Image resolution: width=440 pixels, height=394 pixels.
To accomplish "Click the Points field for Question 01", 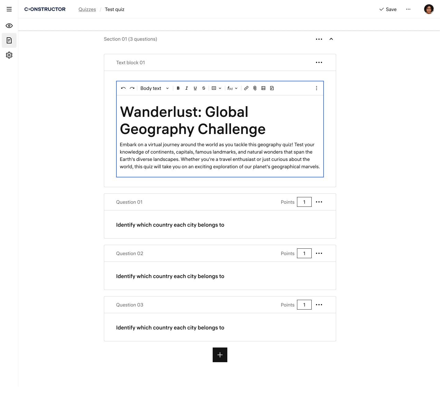I will [x=304, y=202].
